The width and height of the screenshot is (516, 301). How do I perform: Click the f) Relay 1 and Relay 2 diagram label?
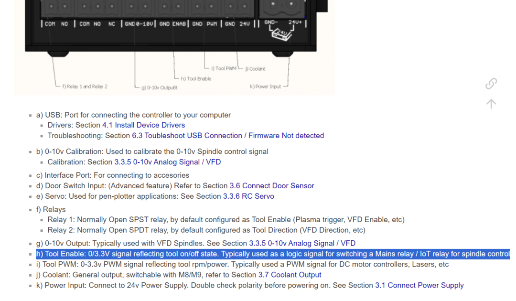pos(85,86)
